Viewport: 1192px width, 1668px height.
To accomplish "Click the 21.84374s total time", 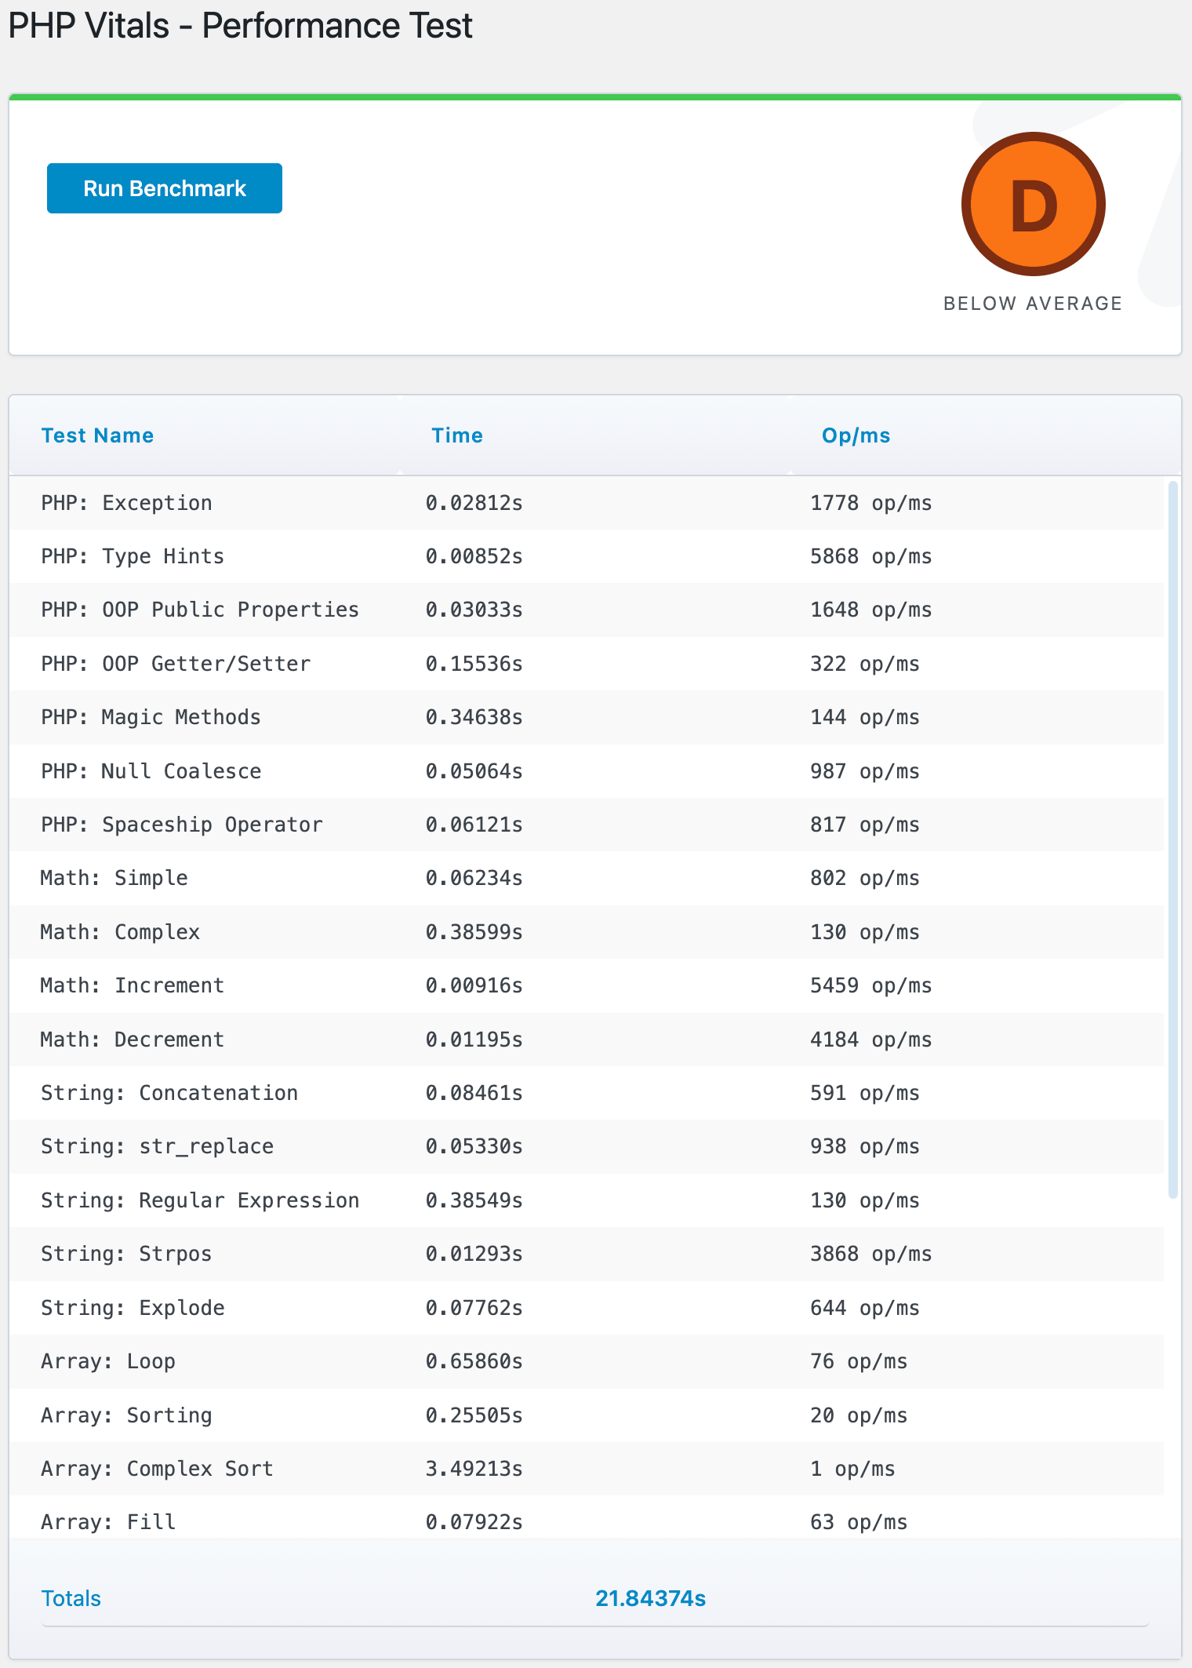I will click(x=651, y=1598).
